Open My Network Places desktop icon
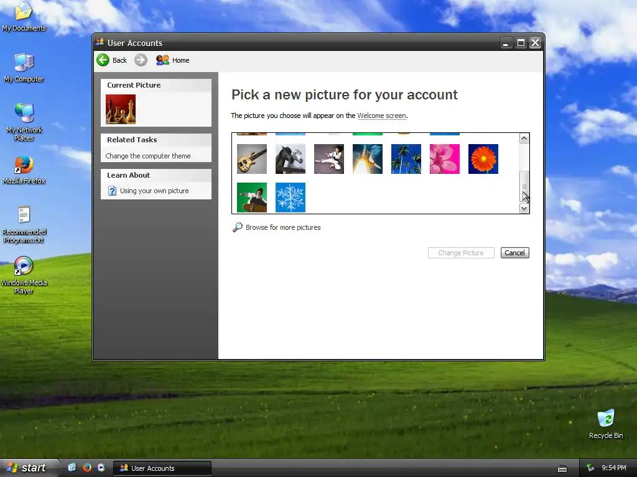The height and width of the screenshot is (477, 637). coord(24,122)
